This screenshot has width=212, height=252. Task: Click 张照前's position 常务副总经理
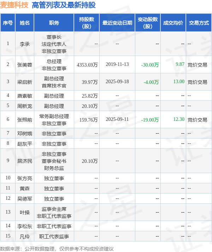[54, 116]
